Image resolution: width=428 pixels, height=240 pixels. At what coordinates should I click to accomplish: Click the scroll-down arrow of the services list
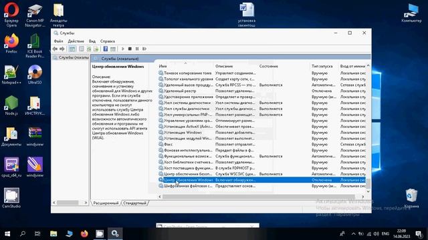[x=368, y=191]
